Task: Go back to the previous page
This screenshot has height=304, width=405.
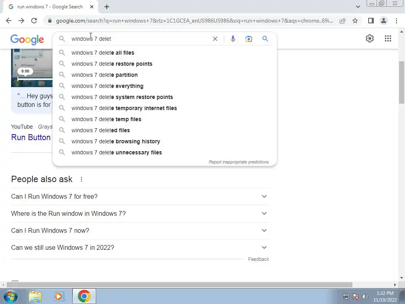Action: (9, 21)
